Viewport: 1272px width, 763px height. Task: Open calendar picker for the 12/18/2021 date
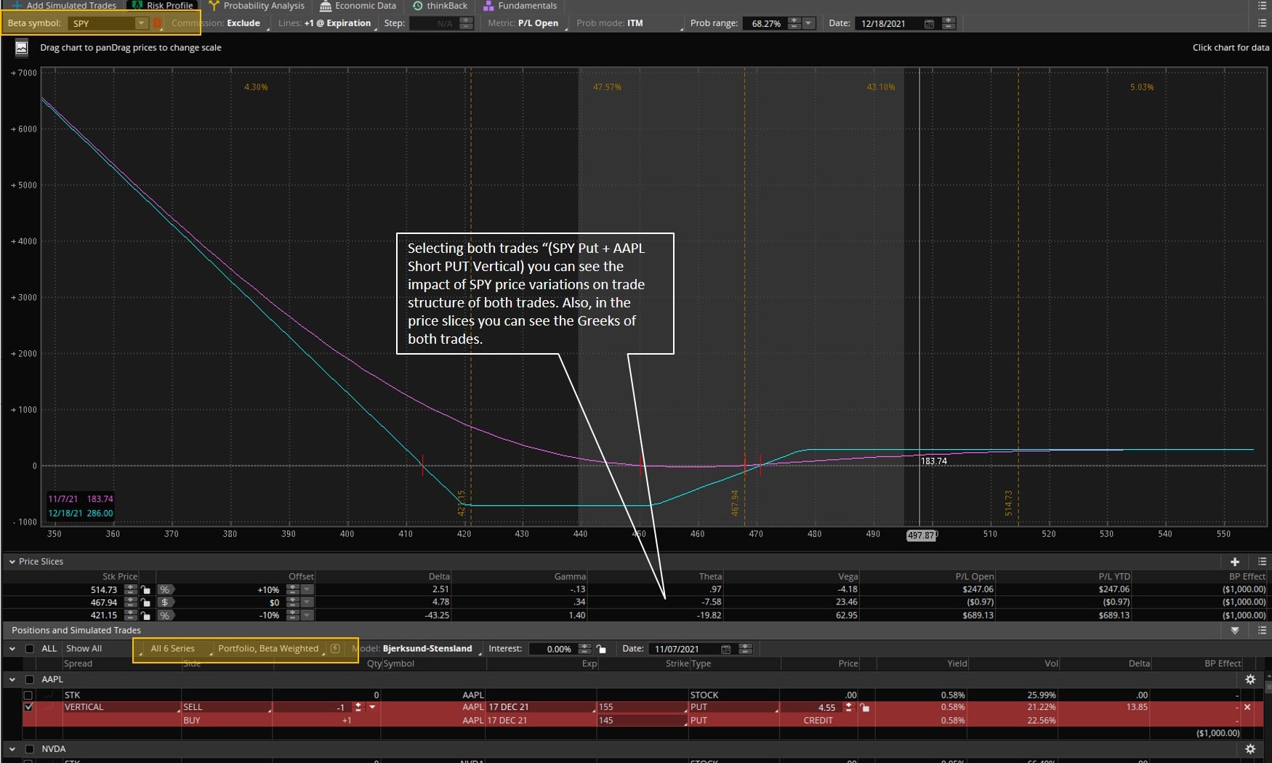929,24
